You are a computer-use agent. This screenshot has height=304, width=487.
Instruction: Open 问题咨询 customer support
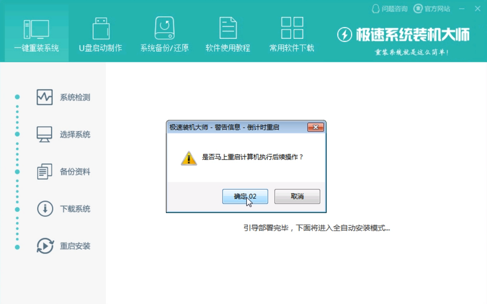click(x=389, y=9)
